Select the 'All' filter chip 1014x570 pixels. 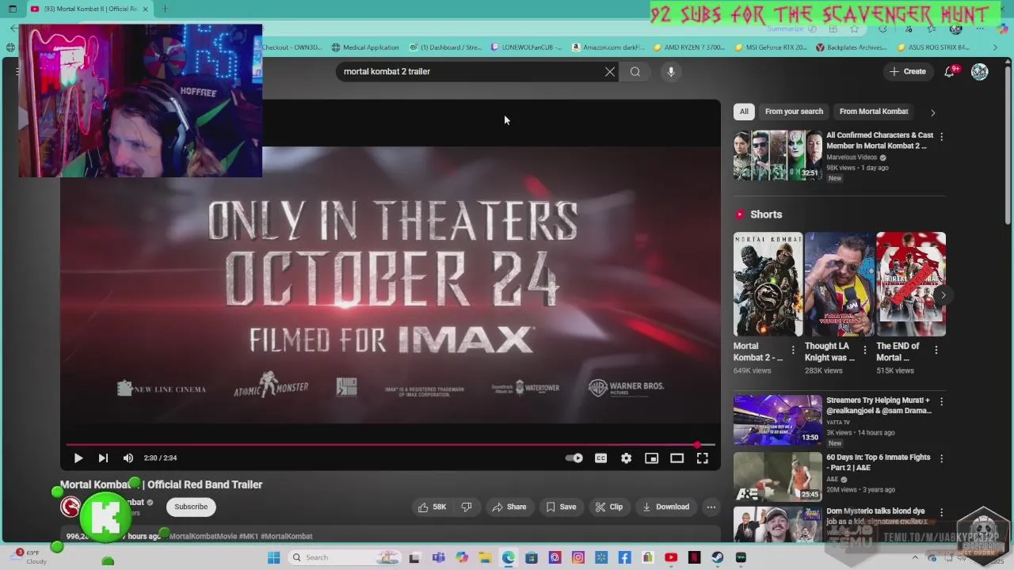point(744,112)
